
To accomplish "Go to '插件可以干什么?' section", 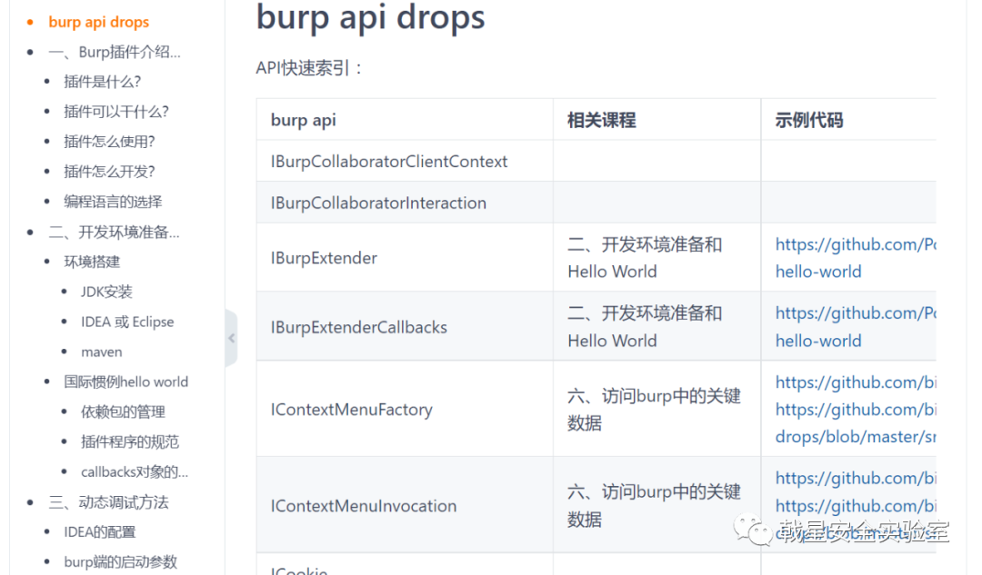I will coord(115,112).
